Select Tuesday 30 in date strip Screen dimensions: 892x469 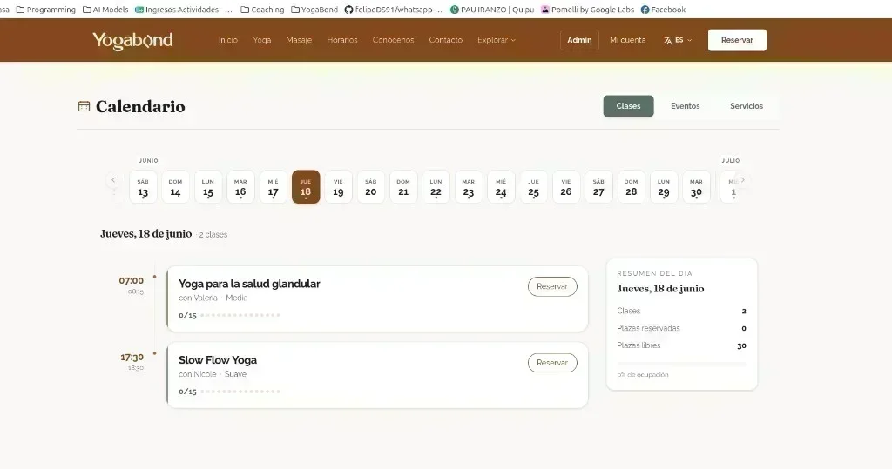[696, 187]
